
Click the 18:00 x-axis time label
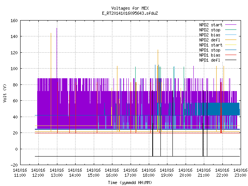[x=148, y=176]
